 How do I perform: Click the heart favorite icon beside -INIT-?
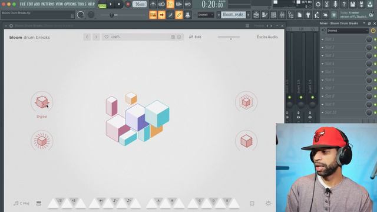tap(106, 37)
